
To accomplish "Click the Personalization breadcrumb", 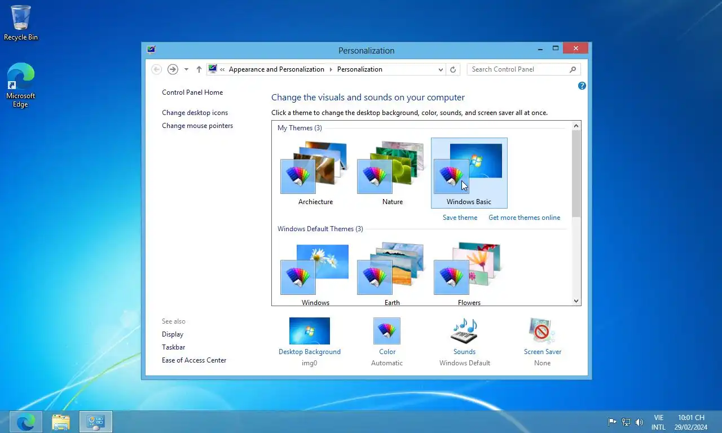I will click(359, 69).
